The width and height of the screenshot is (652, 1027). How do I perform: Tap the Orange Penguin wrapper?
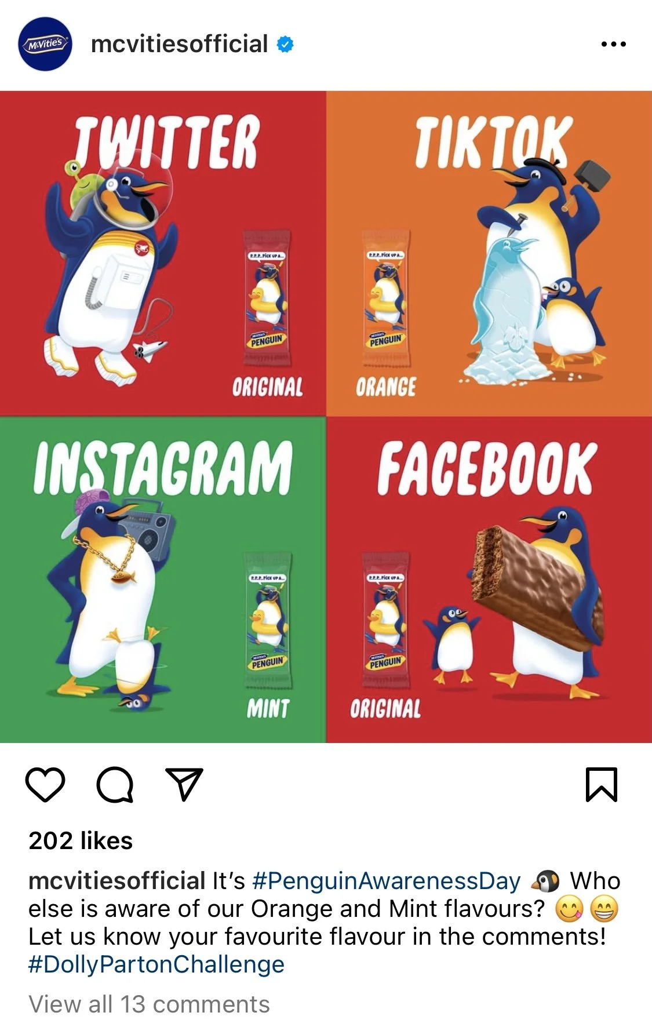coord(387,298)
